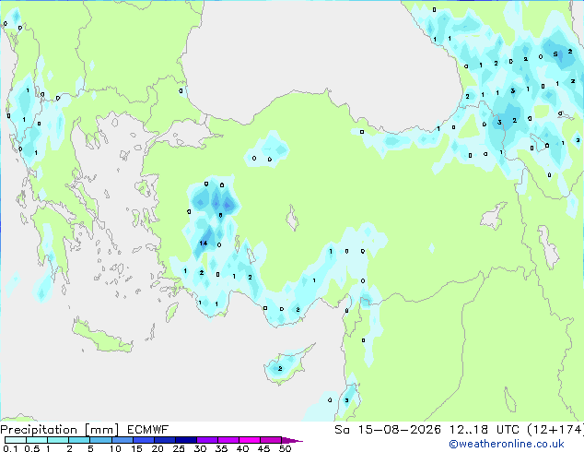Click the "12..18 UTC" time range
The height and width of the screenshot is (452, 584).
485,430
